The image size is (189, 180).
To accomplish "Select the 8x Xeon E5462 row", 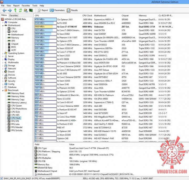I will (x=104, y=34).
